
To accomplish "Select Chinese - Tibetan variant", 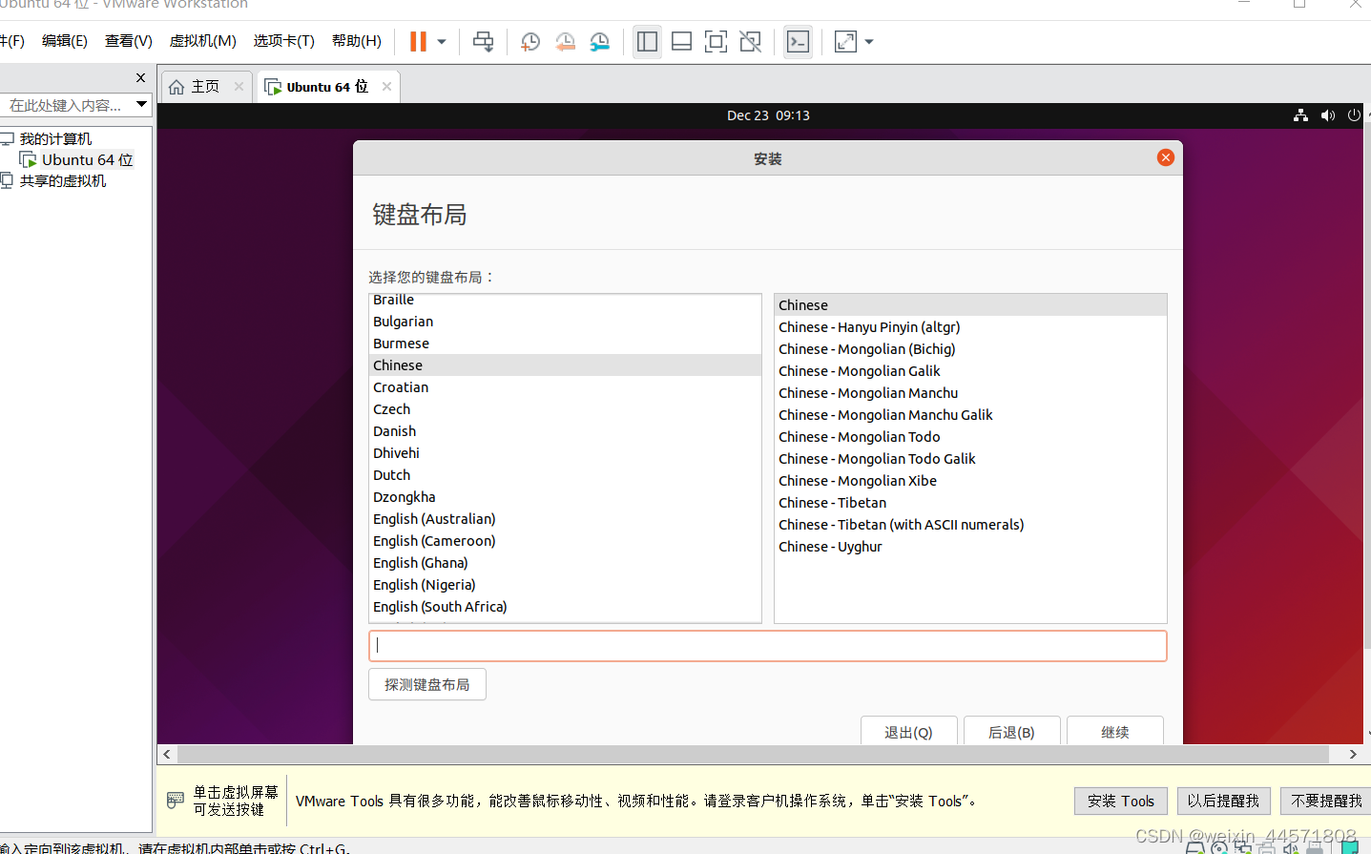I will click(x=970, y=503).
